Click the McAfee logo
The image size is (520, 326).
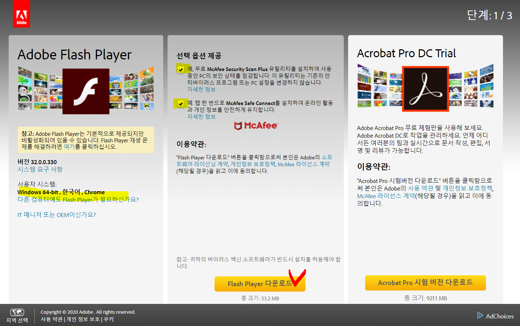256,126
